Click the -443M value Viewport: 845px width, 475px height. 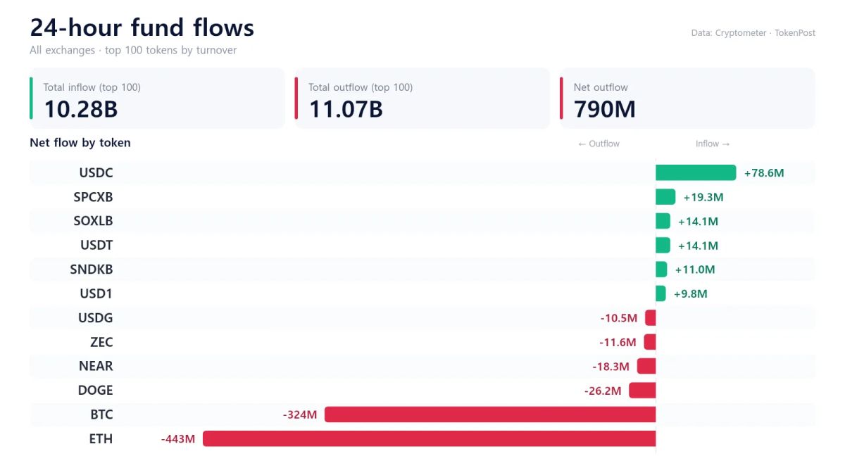pyautogui.click(x=178, y=439)
